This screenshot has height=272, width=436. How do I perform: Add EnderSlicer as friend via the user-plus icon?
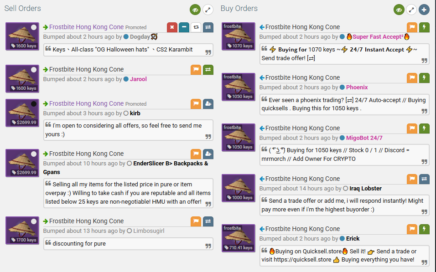pyautogui.click(x=208, y=154)
